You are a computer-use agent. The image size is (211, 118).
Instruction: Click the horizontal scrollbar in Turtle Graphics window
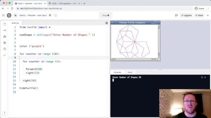pos(134,59)
